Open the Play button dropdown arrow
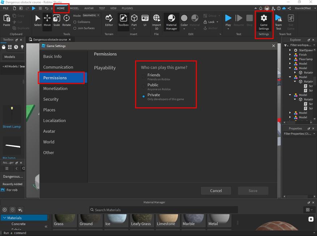 tap(228, 29)
